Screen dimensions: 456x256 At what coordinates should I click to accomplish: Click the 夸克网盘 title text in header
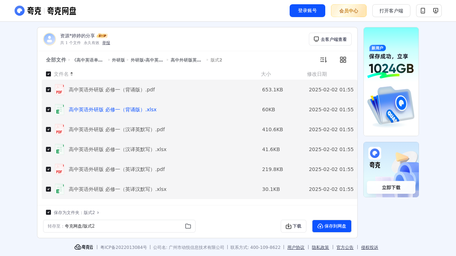click(62, 11)
